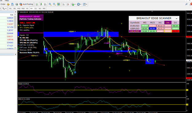The height and width of the screenshot is (113, 192).
Task: Click the Ask column header
Action: coord(12,15)
